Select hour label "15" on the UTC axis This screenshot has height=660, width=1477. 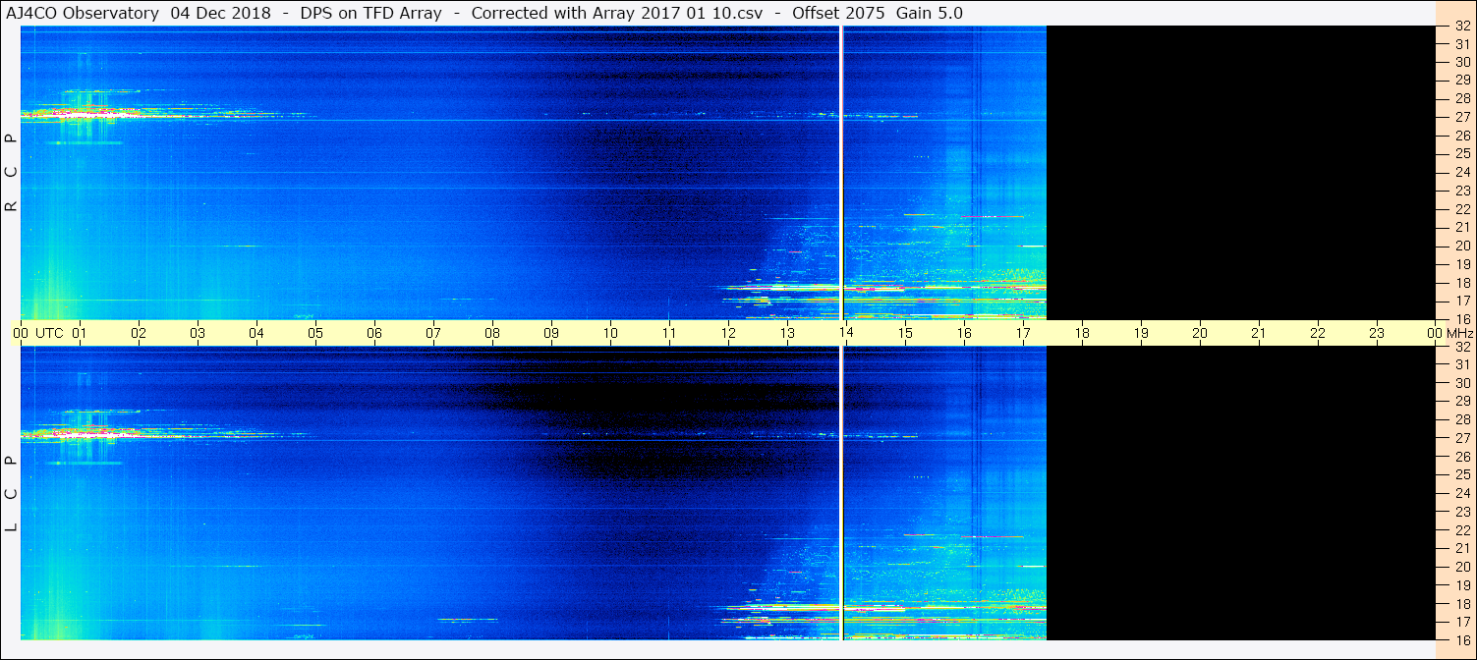pyautogui.click(x=905, y=333)
